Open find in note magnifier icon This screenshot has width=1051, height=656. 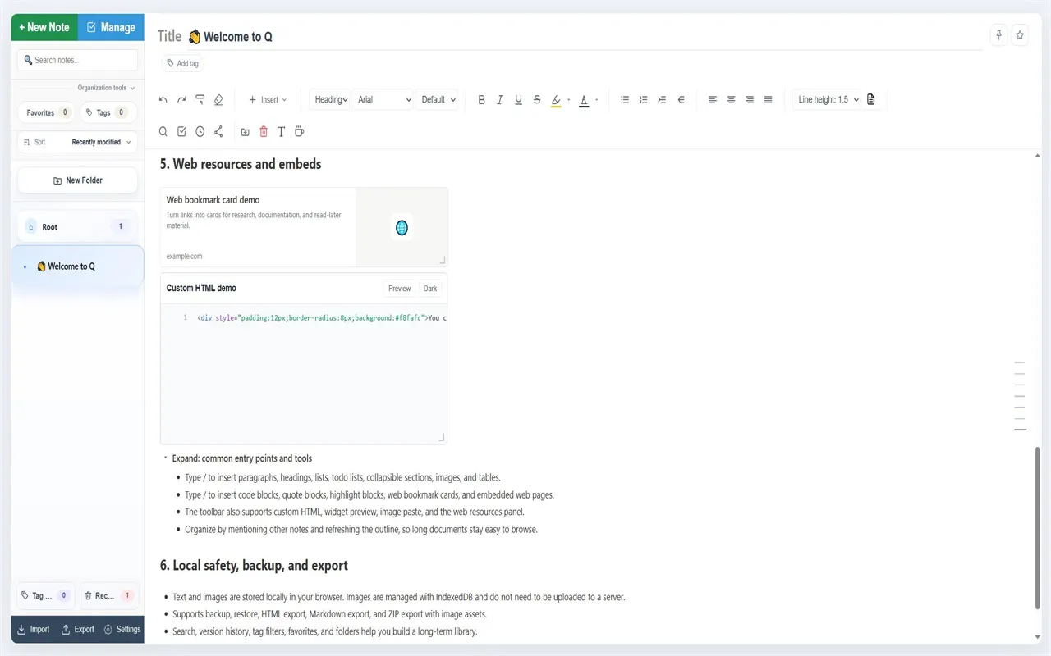coord(163,131)
